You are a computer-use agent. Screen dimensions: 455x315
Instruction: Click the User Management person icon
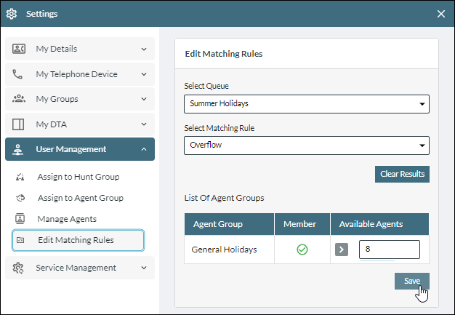pos(18,149)
